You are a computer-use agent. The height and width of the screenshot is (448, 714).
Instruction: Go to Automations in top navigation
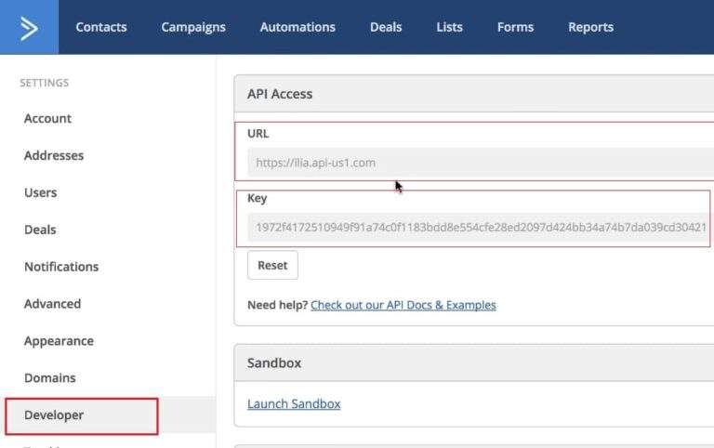coord(297,27)
